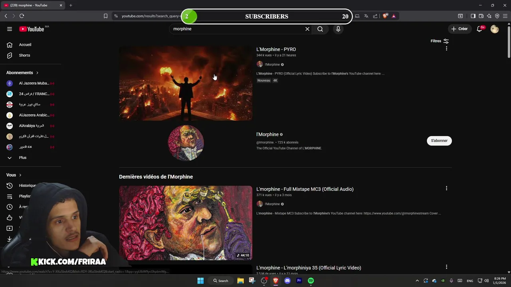Open AlArabiya subscription channel

31,126
